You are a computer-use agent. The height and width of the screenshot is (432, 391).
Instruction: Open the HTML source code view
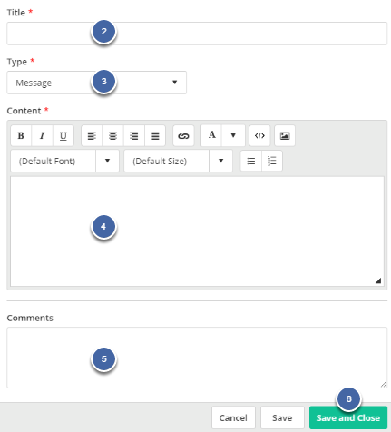point(259,135)
